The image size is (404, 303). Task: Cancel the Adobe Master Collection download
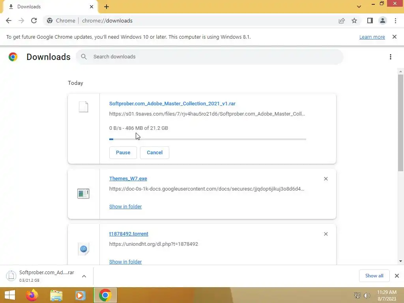155,153
